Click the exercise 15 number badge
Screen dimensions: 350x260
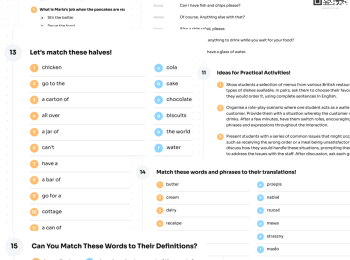(x=14, y=246)
